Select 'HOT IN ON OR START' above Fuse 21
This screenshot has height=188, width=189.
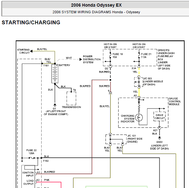click(139, 46)
